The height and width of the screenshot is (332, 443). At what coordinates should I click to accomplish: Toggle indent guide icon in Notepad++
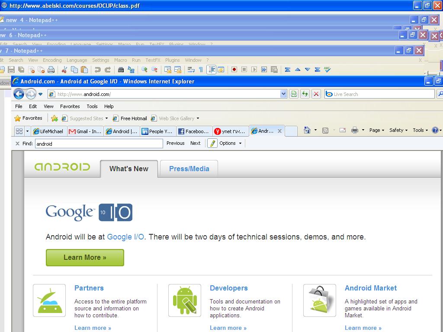point(211,70)
